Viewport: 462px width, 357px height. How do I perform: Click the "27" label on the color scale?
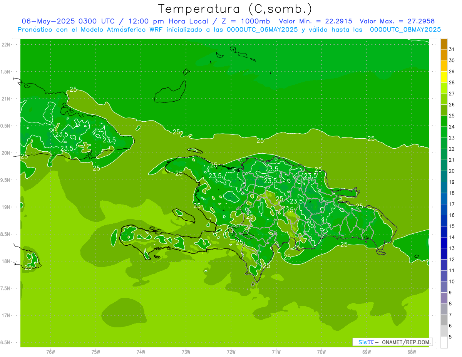(452, 94)
